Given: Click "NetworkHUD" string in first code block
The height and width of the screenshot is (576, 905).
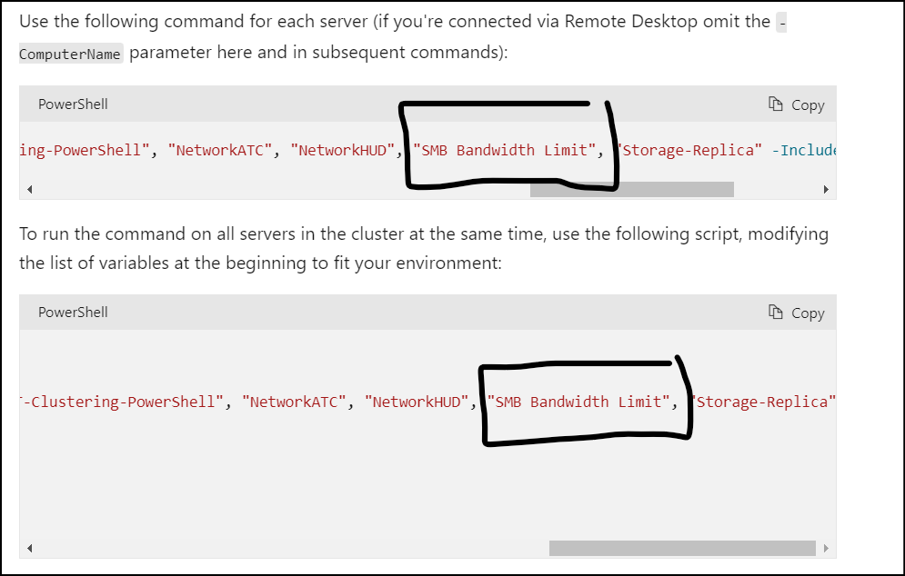Looking at the screenshot, I should click(342, 151).
